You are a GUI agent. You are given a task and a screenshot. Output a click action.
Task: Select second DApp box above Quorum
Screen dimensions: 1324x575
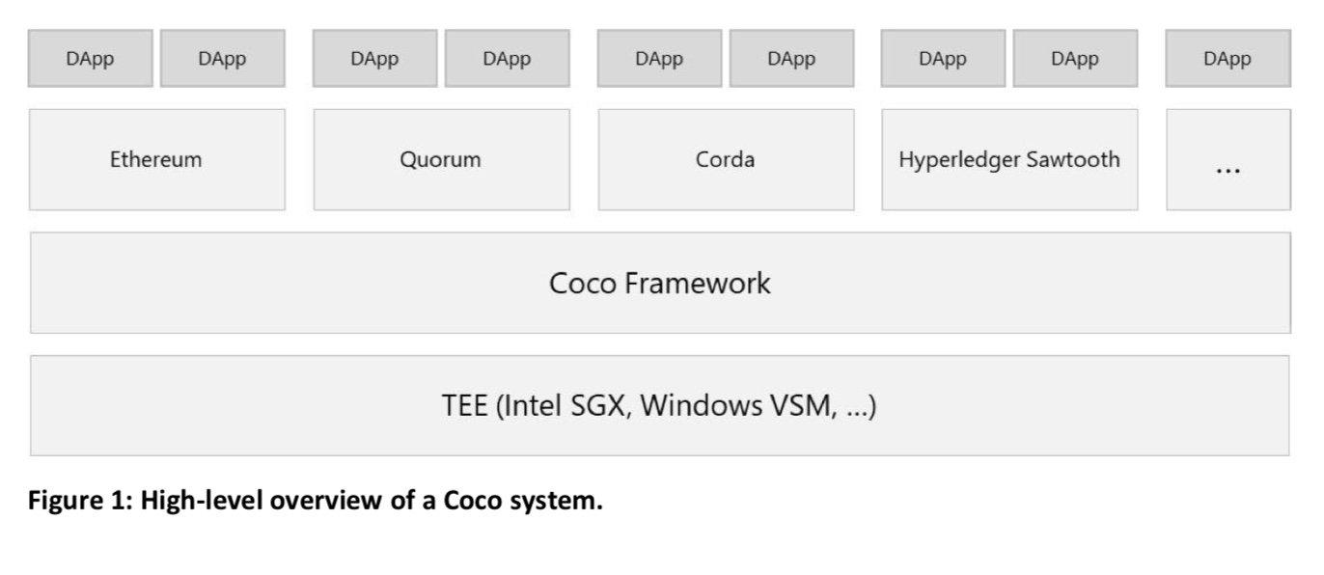tap(508, 59)
